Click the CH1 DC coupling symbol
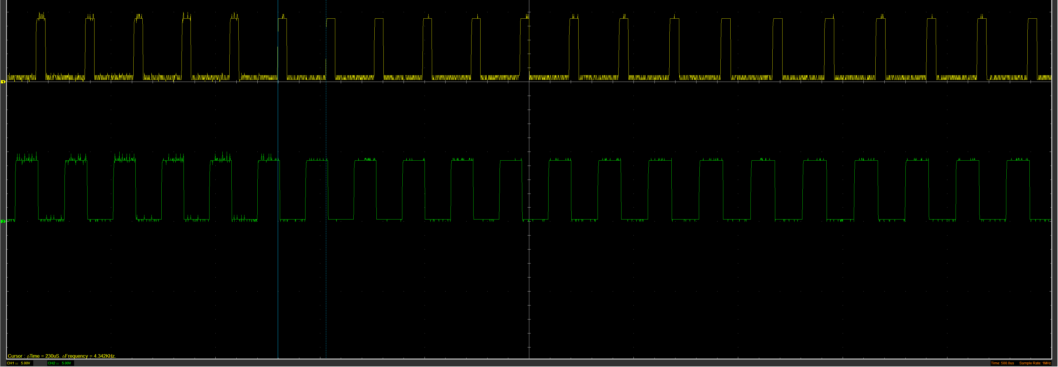 click(17, 363)
